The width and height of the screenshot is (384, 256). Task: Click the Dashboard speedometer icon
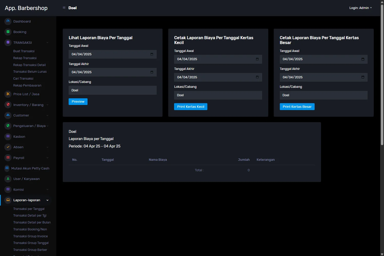[x=8, y=21]
